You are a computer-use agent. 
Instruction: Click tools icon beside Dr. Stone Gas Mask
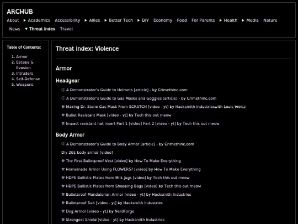(x=63, y=107)
